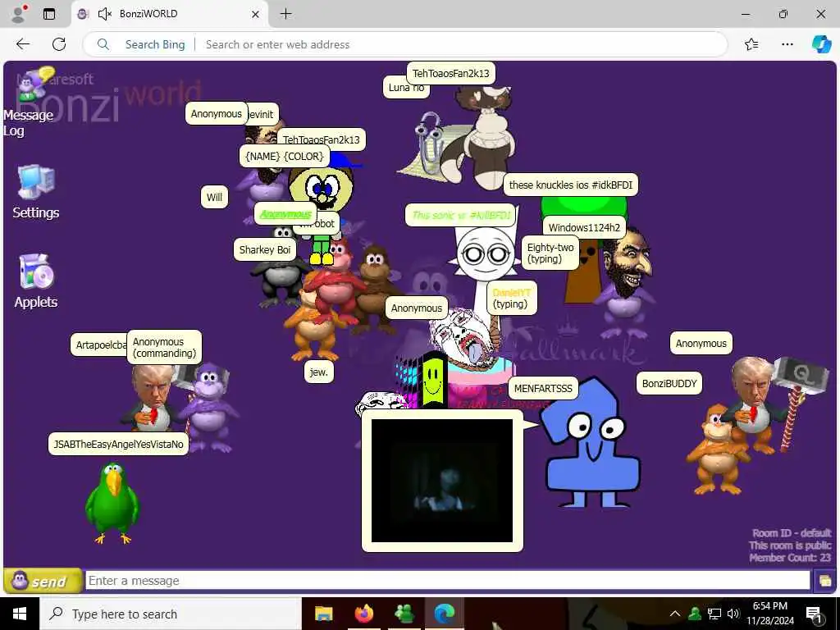Viewport: 840px width, 630px height.
Task: Click the DanielYT (typing) name tag
Action: (512, 299)
